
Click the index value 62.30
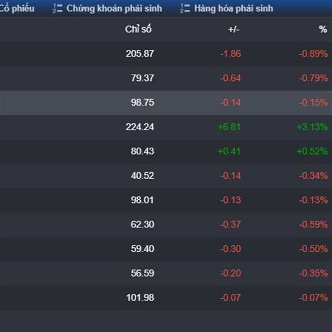(143, 225)
